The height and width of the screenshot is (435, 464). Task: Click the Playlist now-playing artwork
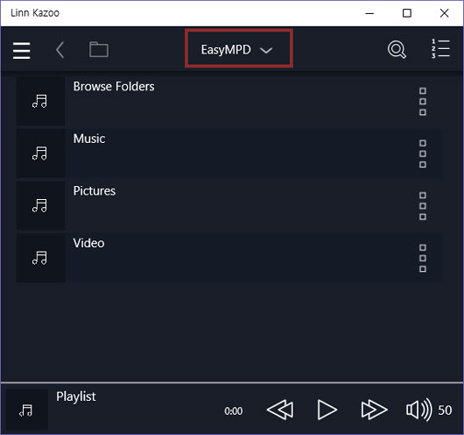pyautogui.click(x=26, y=410)
